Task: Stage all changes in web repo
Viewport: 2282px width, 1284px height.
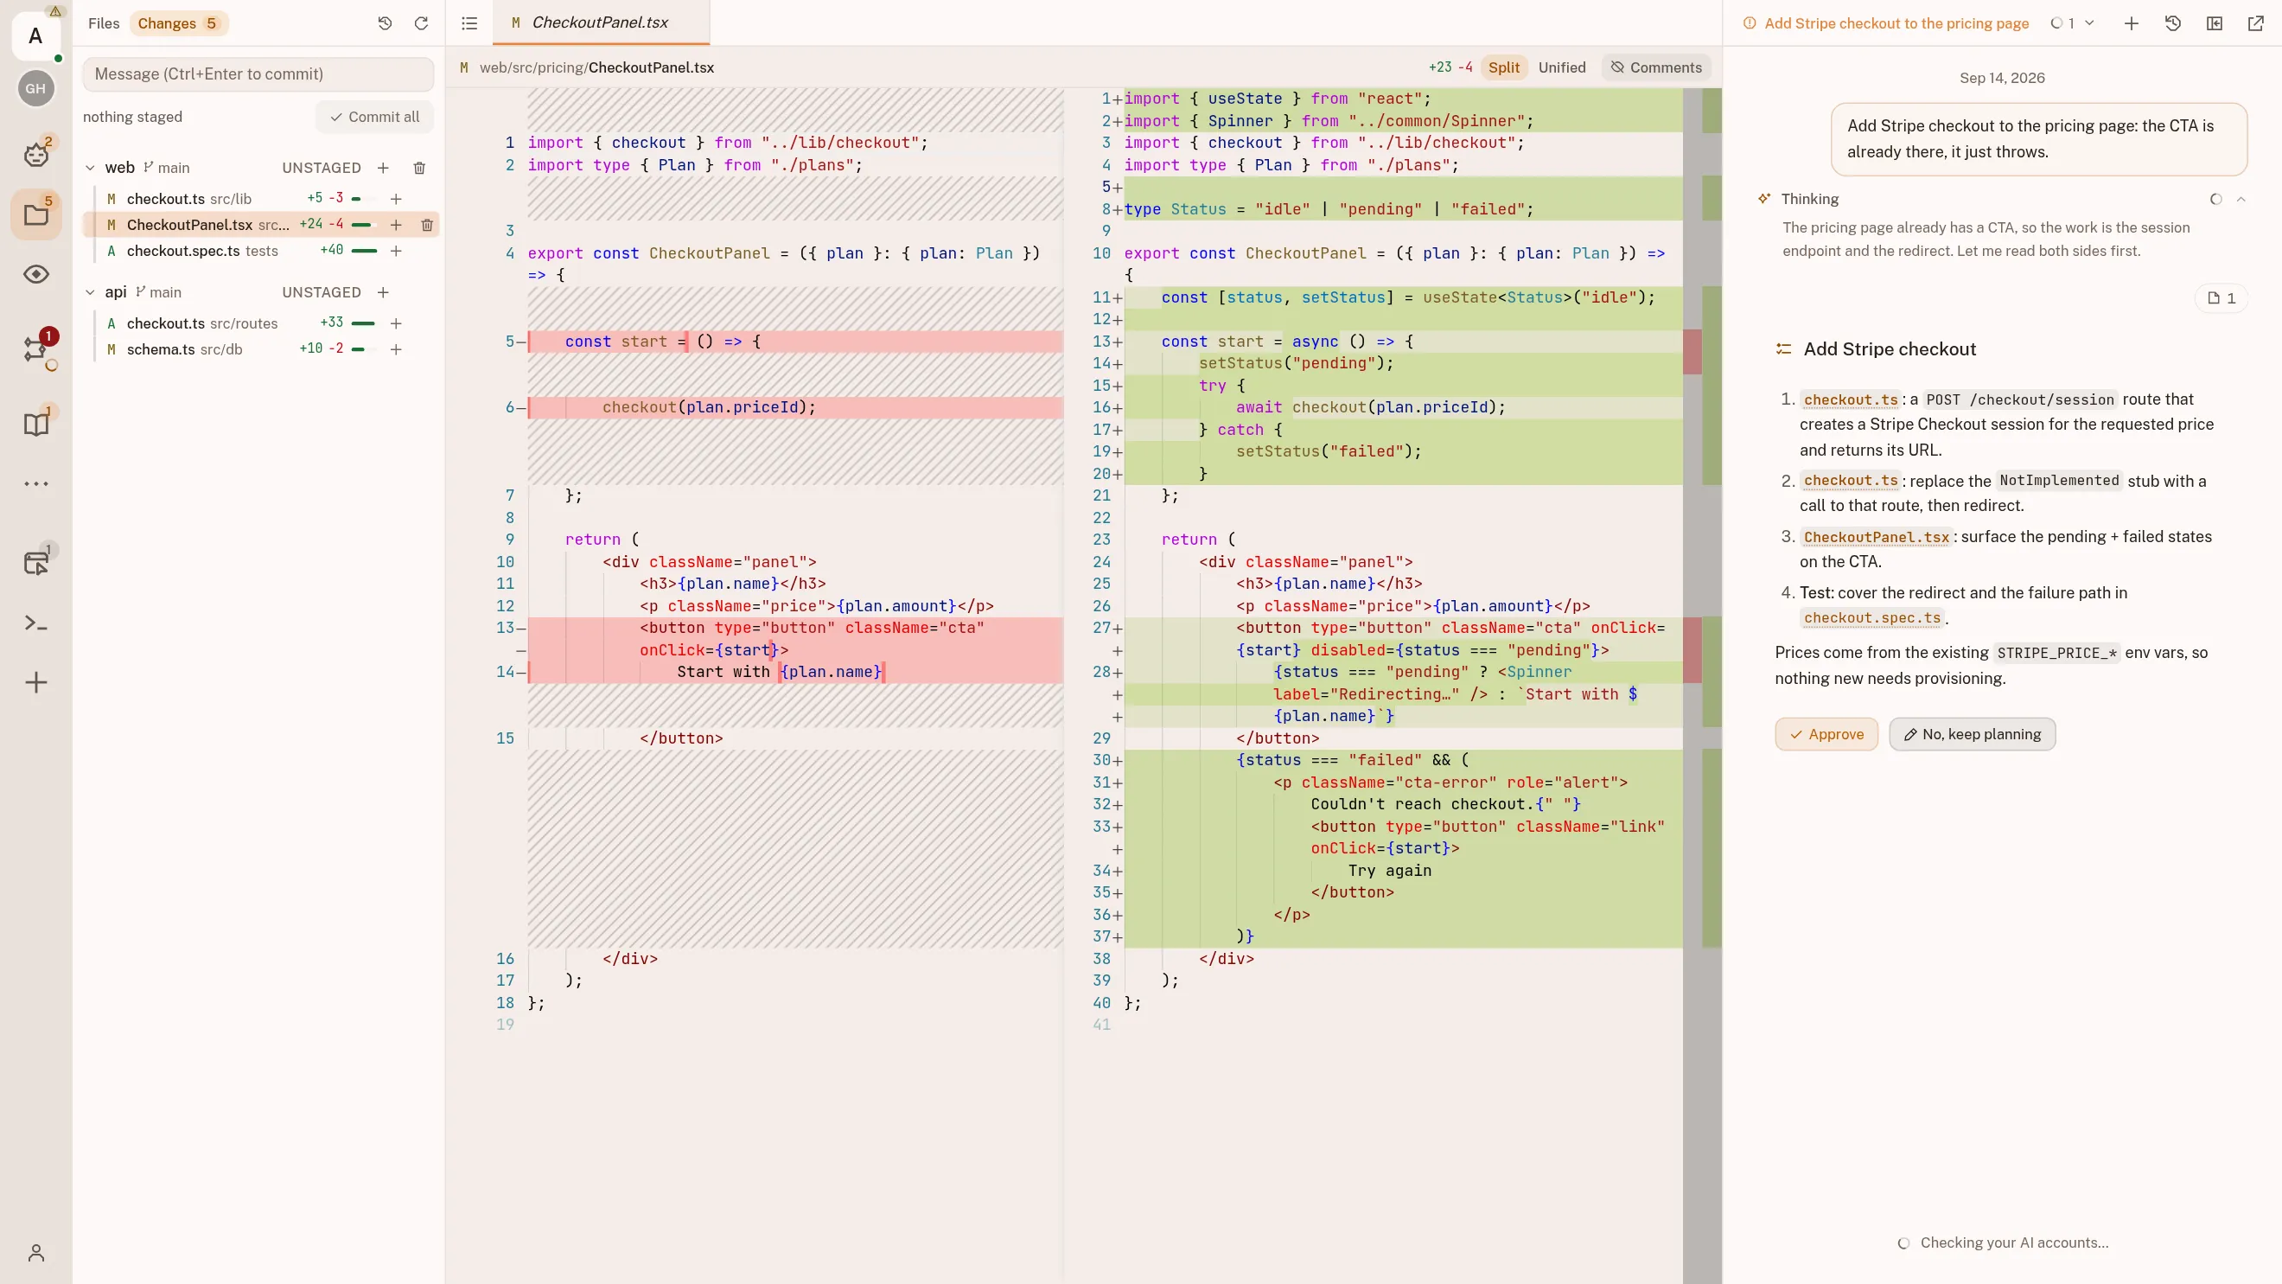Action: coord(383,168)
